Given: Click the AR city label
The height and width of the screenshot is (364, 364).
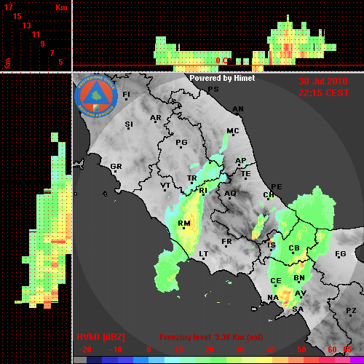Looking at the screenshot, I should 156,118.
